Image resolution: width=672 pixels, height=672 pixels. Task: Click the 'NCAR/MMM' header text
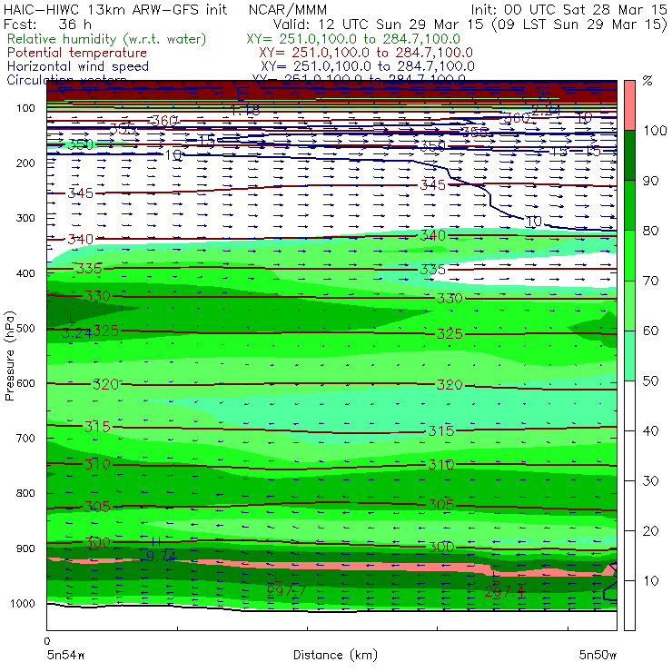pyautogui.click(x=288, y=10)
